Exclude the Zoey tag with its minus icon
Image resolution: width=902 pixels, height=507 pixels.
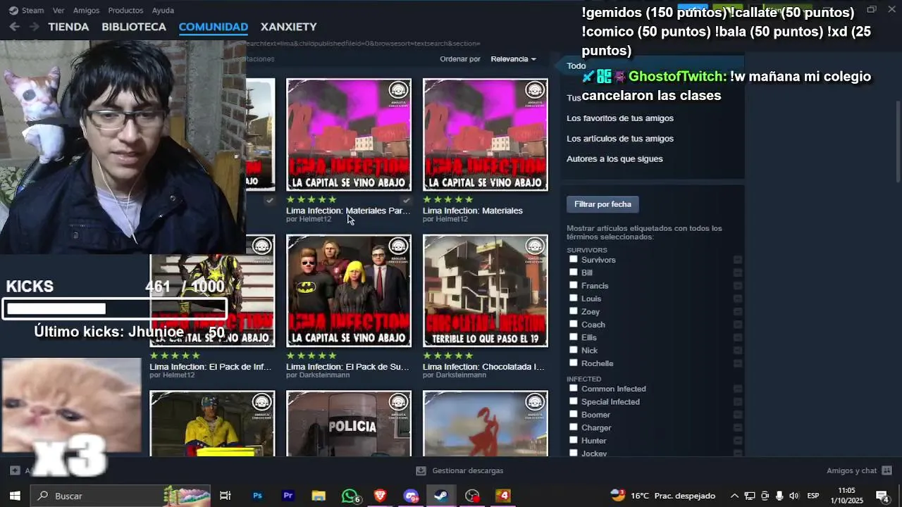(x=738, y=311)
